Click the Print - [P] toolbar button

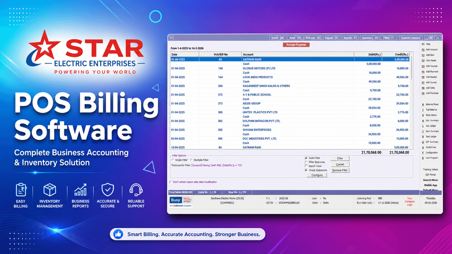(295, 38)
